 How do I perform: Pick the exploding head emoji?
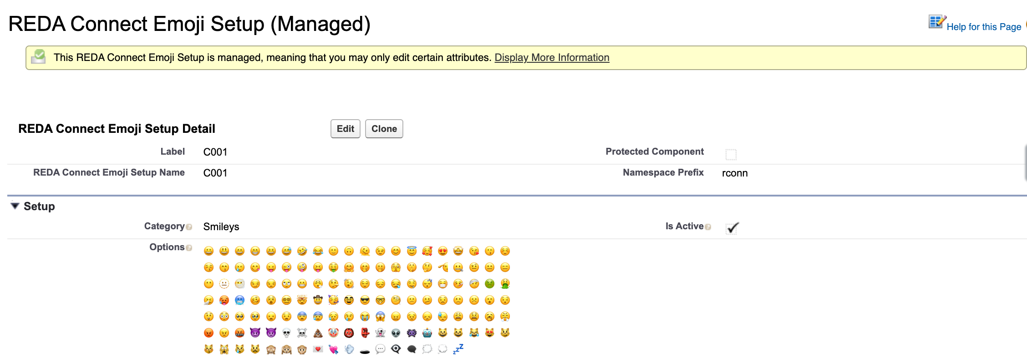(x=302, y=300)
